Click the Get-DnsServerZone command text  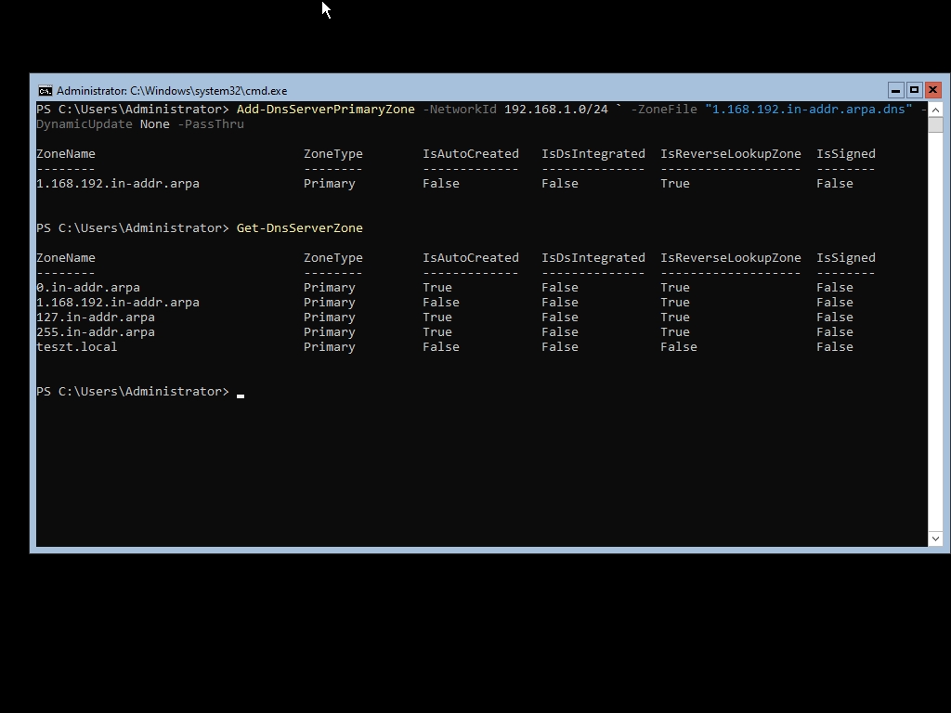[299, 228]
